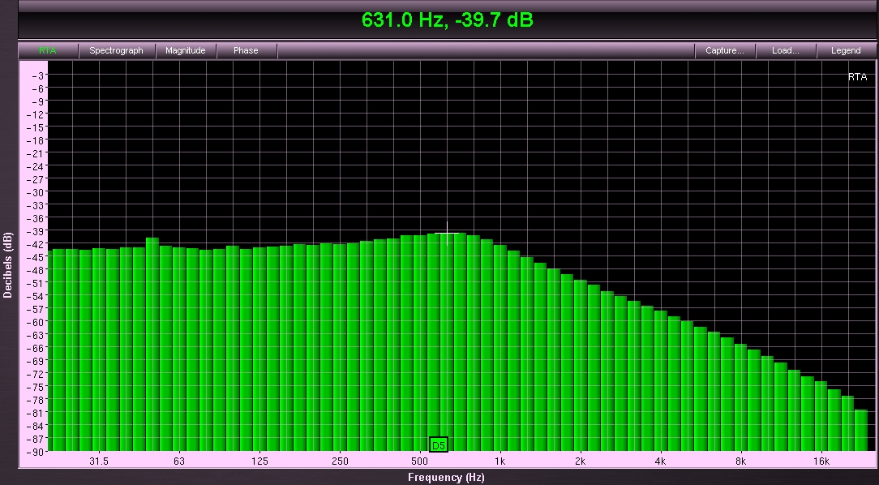Open the Load... dialog button
879x485 pixels.
pyautogui.click(x=785, y=50)
